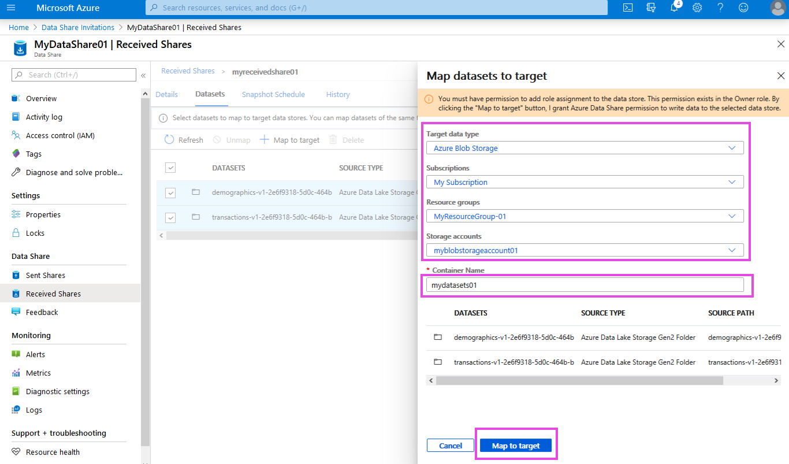Open the hamburger portal menu

coord(11,8)
